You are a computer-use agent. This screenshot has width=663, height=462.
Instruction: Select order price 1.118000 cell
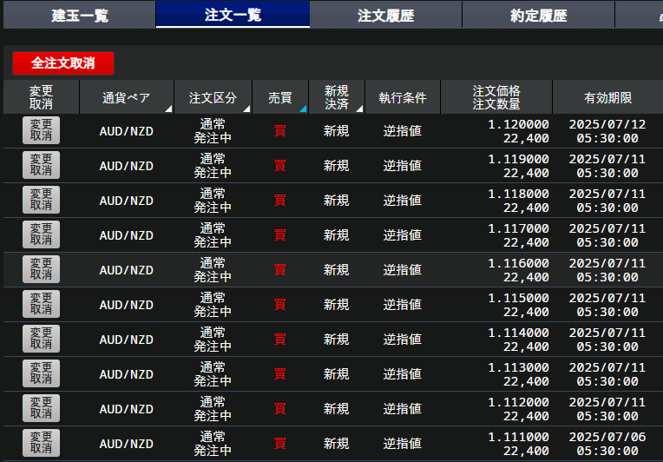coord(518,194)
